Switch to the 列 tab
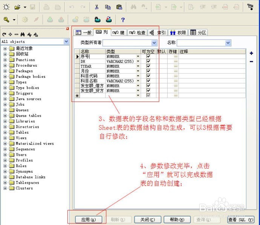Screen dimensions: 260x225 point(102,32)
